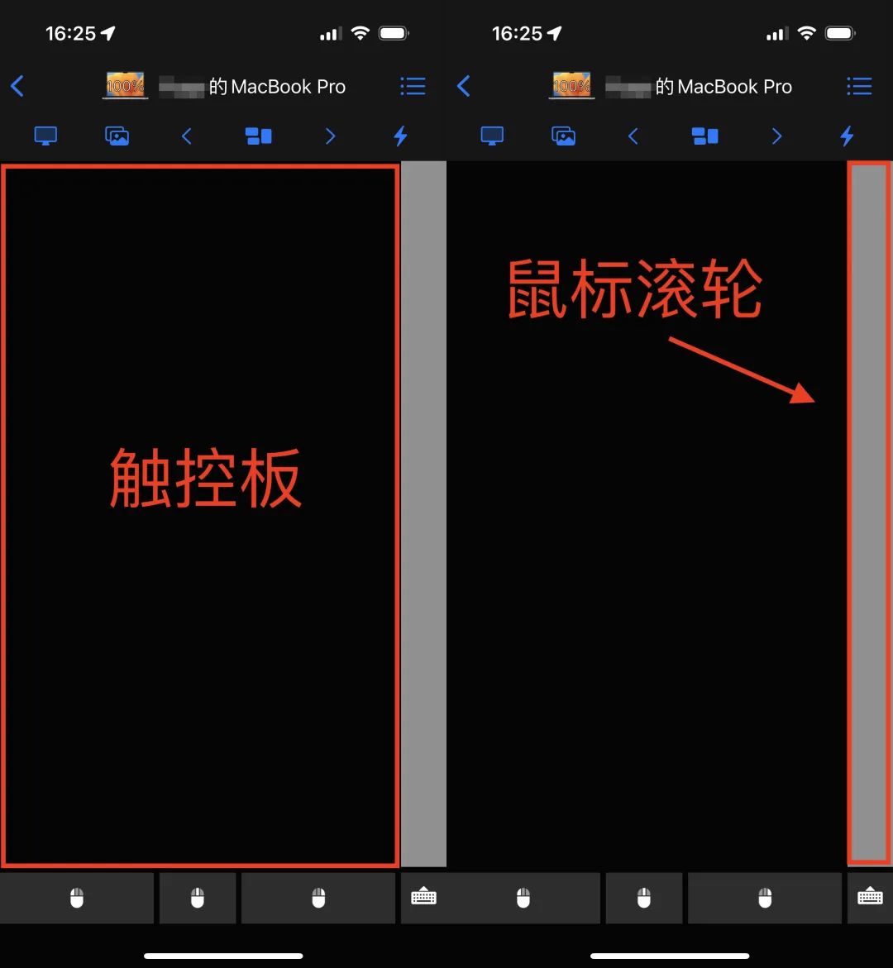The height and width of the screenshot is (968, 893).
Task: Tap the monitor icon on the right pane toolbar
Action: coord(491,136)
